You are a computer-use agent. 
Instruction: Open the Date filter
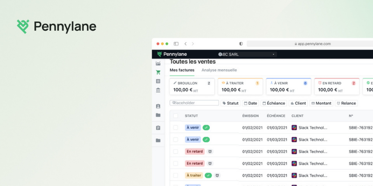point(250,103)
